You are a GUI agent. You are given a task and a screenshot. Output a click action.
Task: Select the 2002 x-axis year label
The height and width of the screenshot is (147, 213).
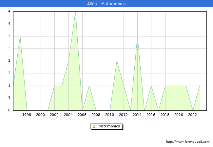[x=54, y=115]
